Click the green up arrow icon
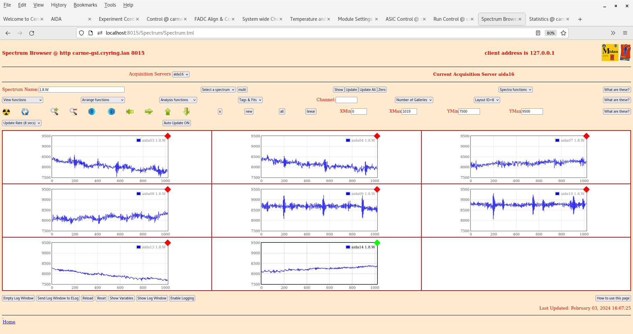 [168, 112]
